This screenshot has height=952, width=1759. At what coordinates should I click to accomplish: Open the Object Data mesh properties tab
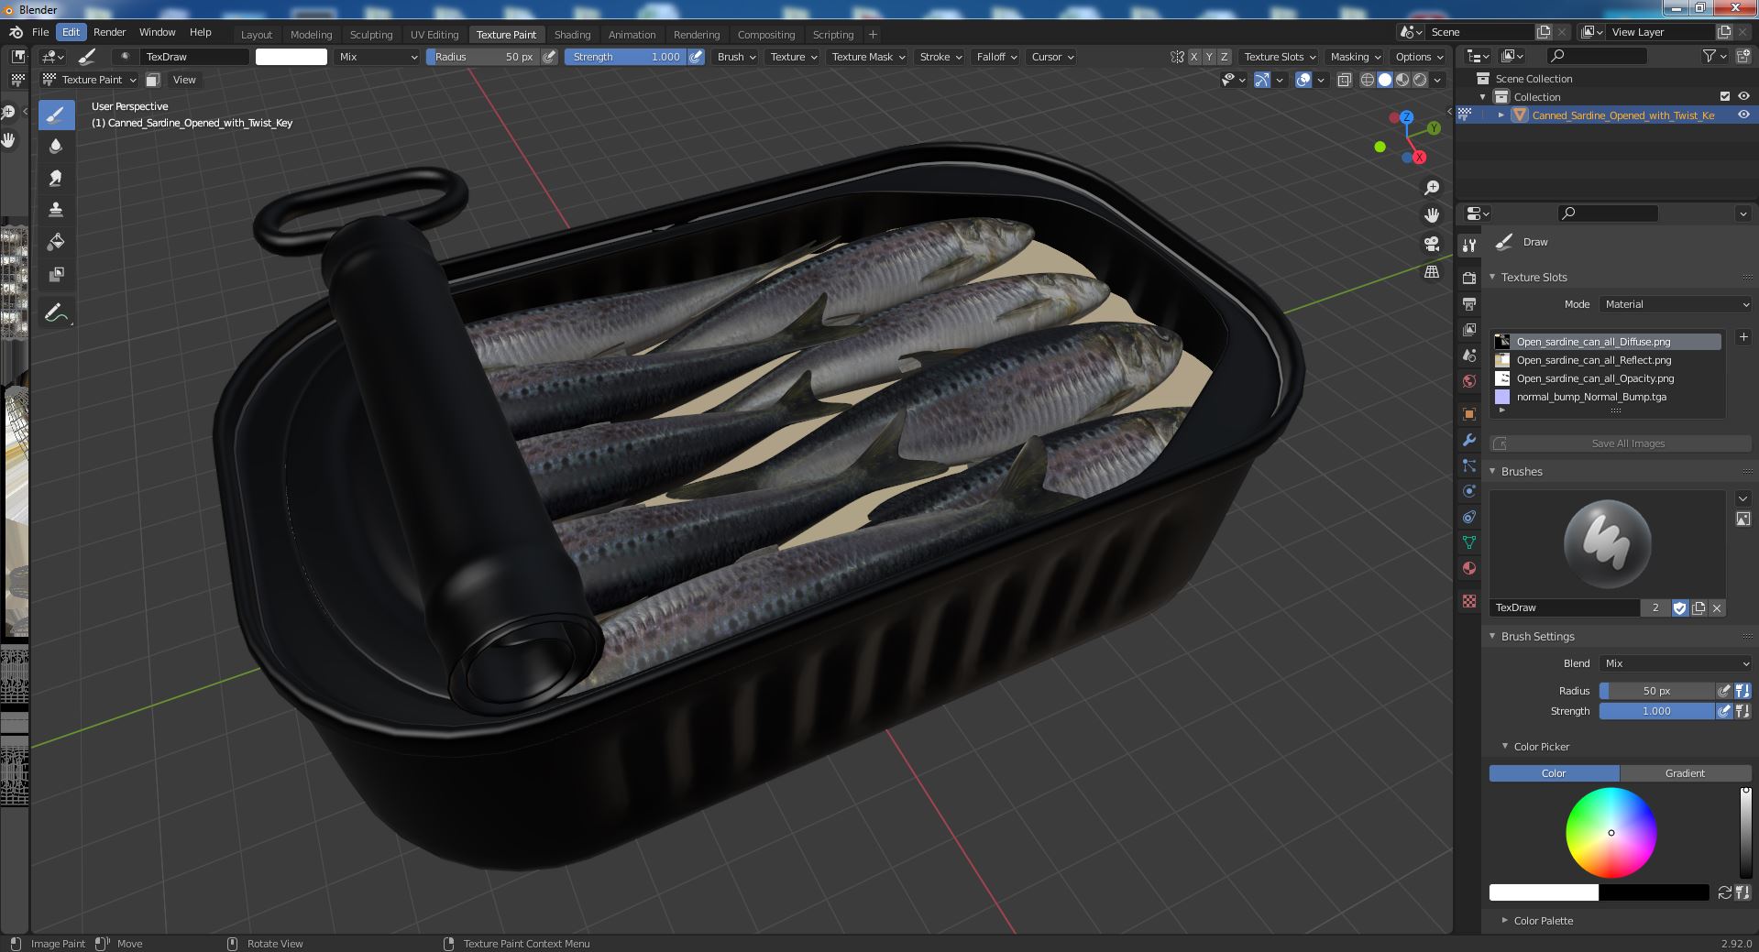point(1469,542)
